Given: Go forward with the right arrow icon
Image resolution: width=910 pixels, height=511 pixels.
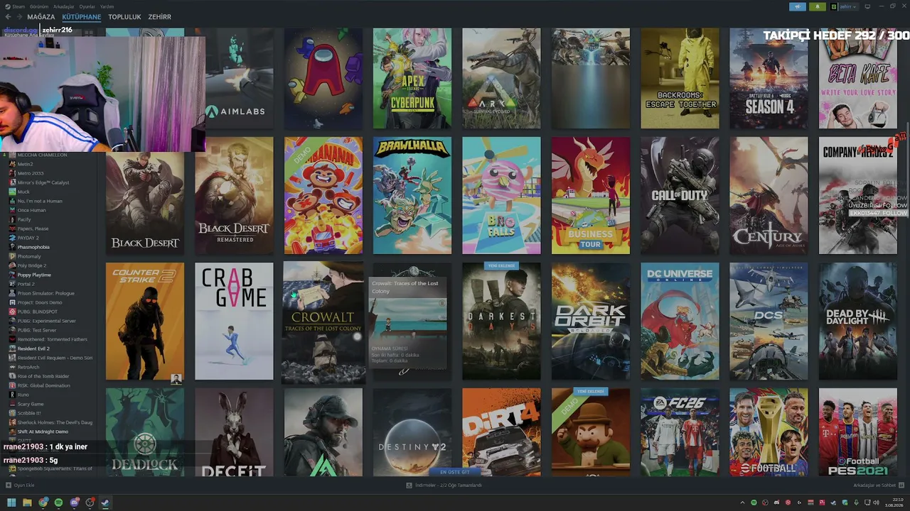Looking at the screenshot, I should point(18,17).
